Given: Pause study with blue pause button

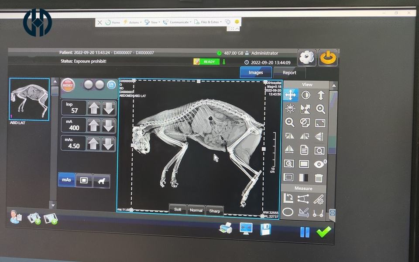Looking at the screenshot, I should (x=305, y=232).
